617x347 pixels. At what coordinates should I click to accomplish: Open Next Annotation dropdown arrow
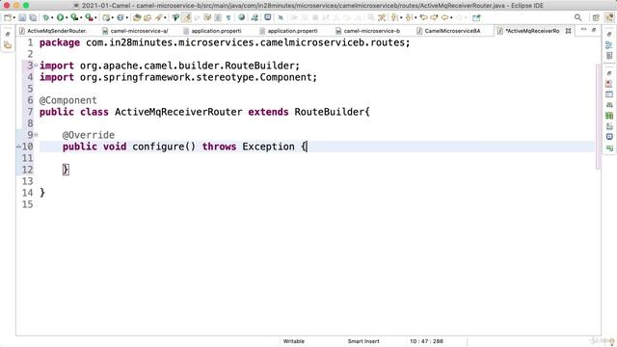coord(401,17)
